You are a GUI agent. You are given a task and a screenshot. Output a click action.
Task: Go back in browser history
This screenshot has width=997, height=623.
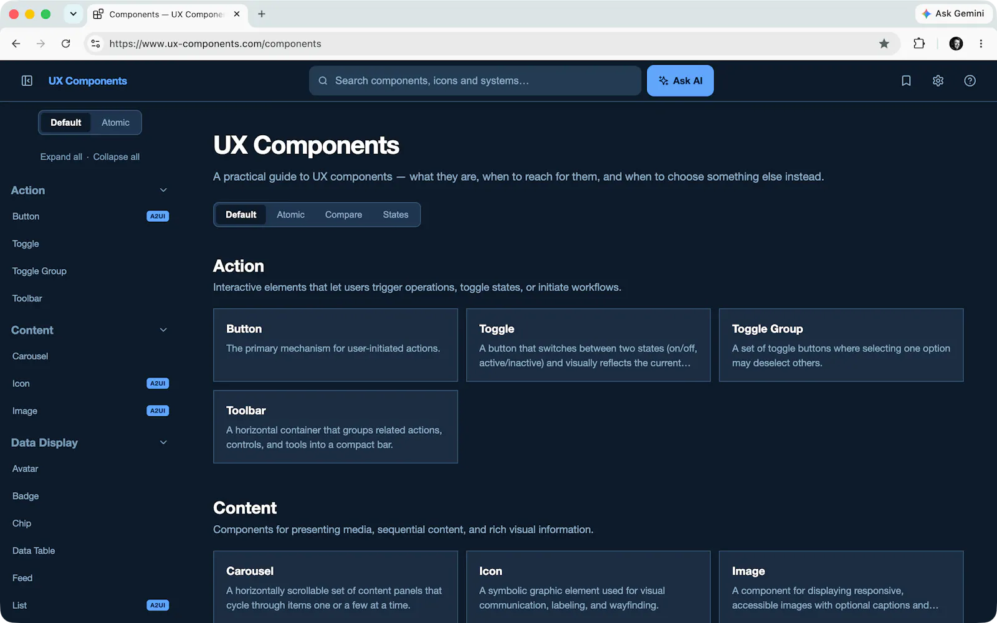click(x=16, y=44)
